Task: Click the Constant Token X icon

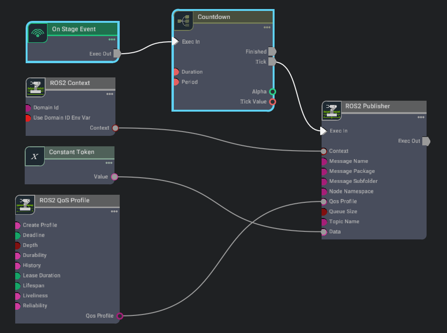Action: [x=35, y=156]
